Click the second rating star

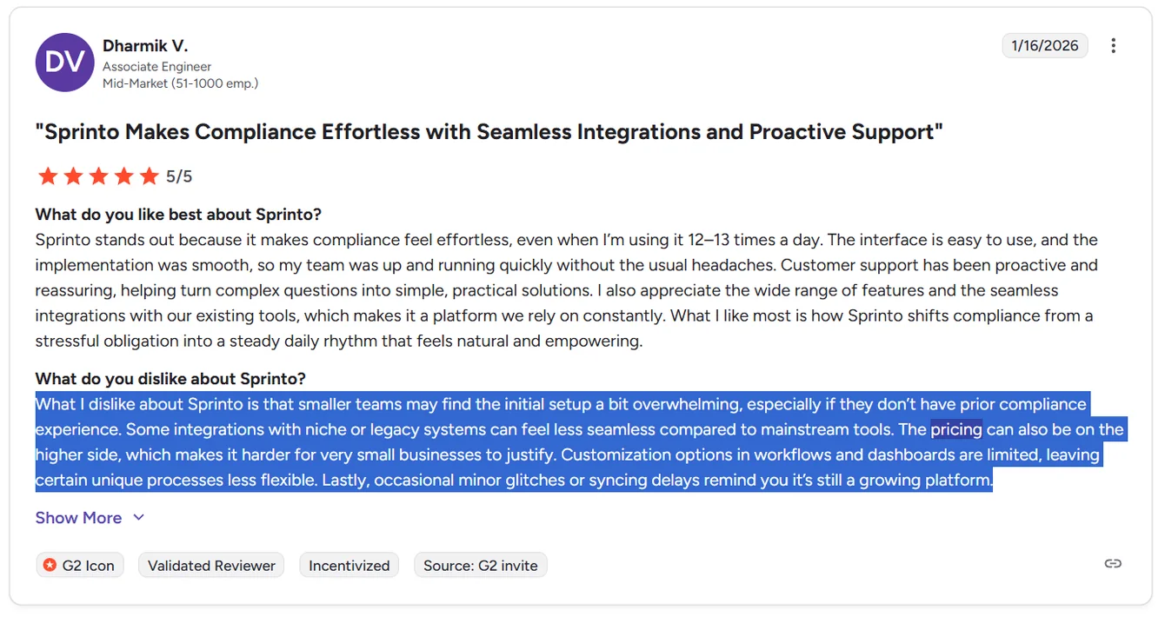(x=73, y=176)
